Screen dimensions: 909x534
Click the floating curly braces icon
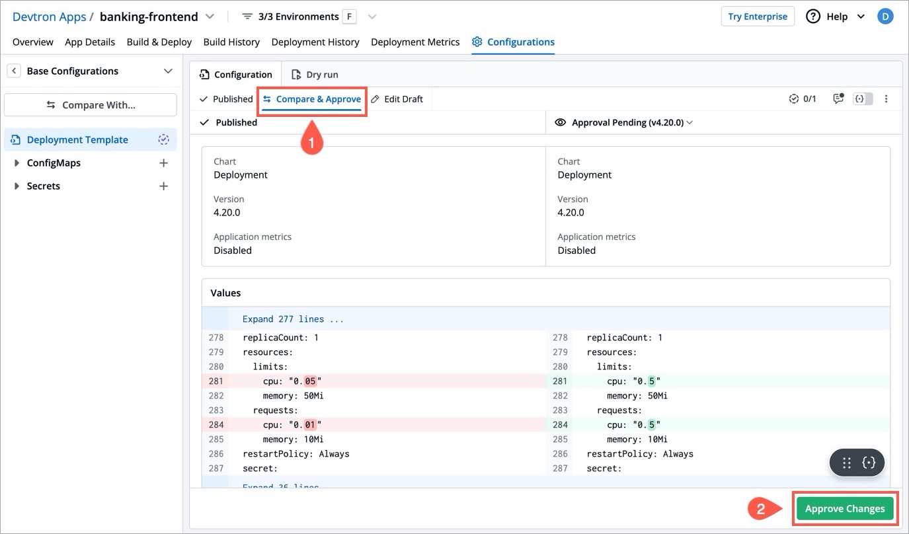pyautogui.click(x=869, y=463)
